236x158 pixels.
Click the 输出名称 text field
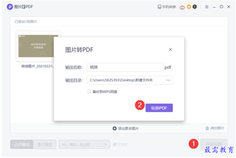click(x=125, y=67)
